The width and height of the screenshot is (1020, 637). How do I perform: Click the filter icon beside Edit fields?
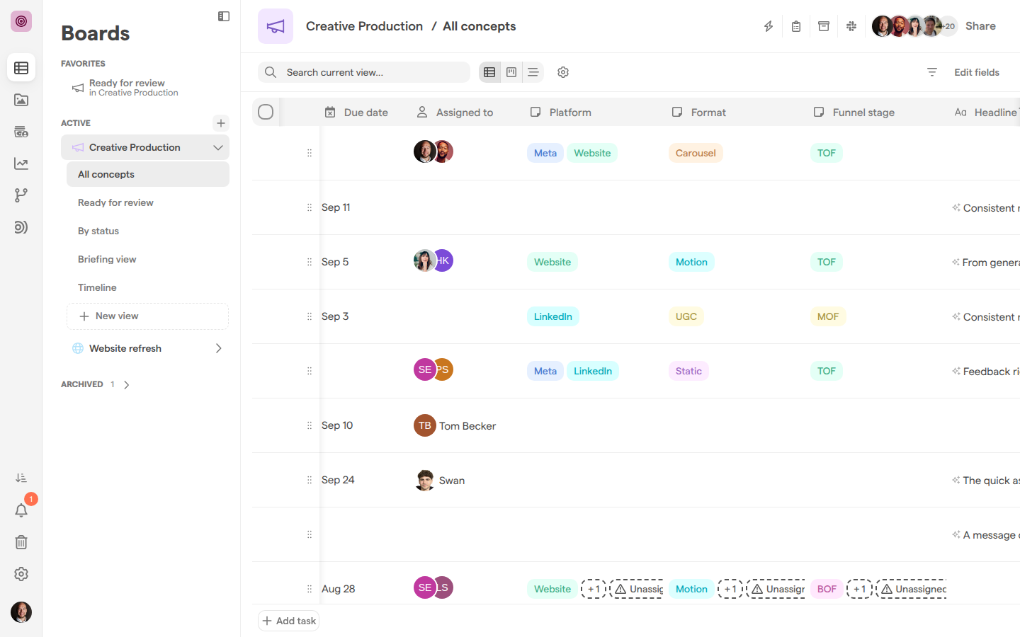[x=932, y=72]
